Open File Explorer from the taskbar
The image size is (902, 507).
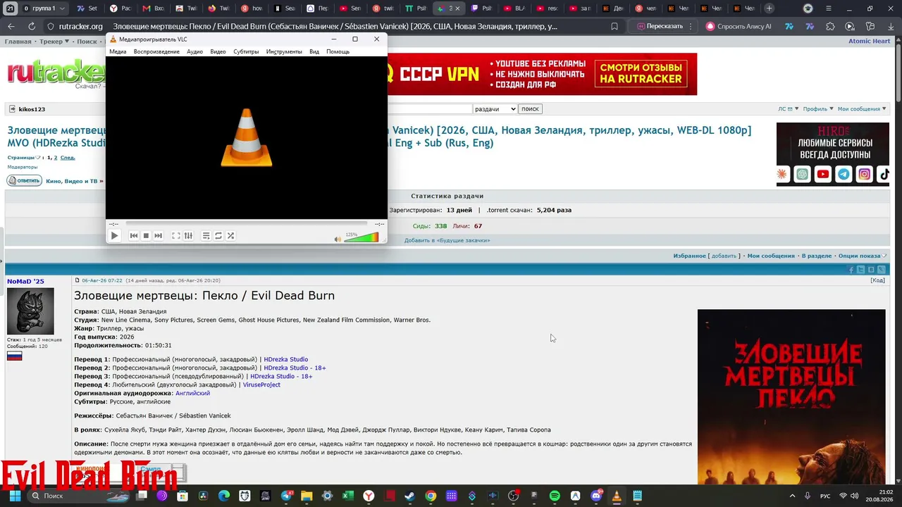(307, 496)
